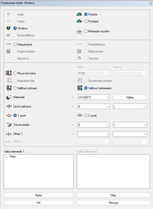Click the Seuraavaan pintaan icon
Image resolution: width=153 pixels, height=209 pixels.
click(80, 80)
